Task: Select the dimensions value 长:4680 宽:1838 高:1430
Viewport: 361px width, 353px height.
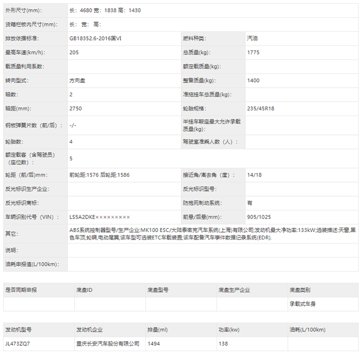Action: tap(105, 11)
